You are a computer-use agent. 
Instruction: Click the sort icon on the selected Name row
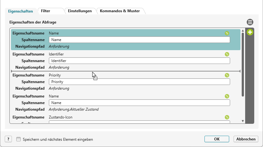(x=227, y=33)
